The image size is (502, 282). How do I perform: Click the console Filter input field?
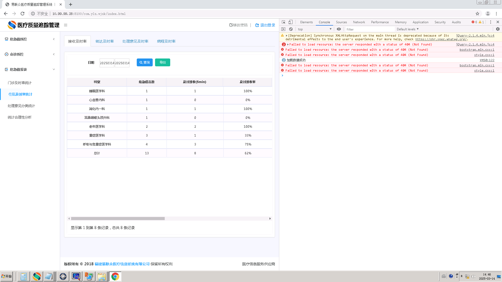pyautogui.click(x=370, y=29)
